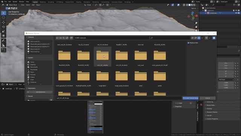This screenshot has width=241, height=136.
Task: Select the Move tool in viewport toolbar
Action: pyautogui.click(x=3, y=22)
